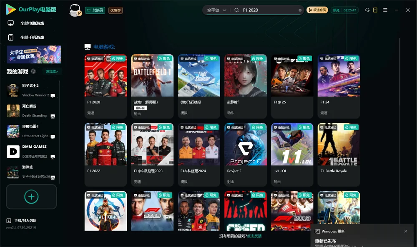417x247 pixels.
Task: Open the F1 25 game card
Action: point(292,86)
